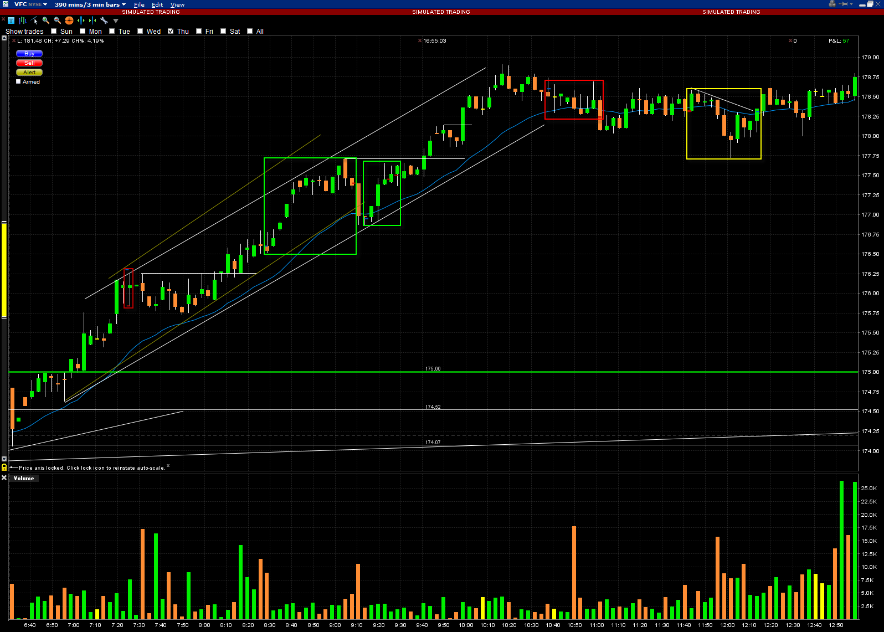This screenshot has height=632, width=884.
Task: Click the 174.07 horizontal line label
Action: [x=433, y=443]
